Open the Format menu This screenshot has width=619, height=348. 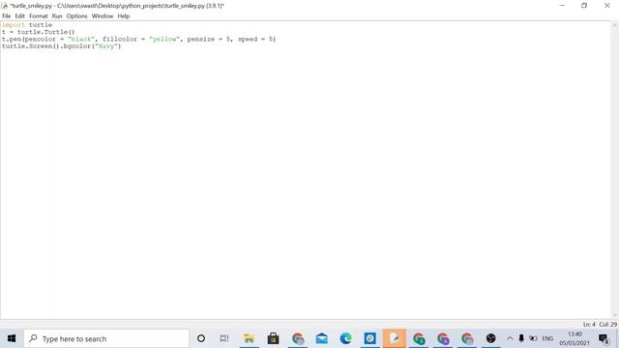39,16
